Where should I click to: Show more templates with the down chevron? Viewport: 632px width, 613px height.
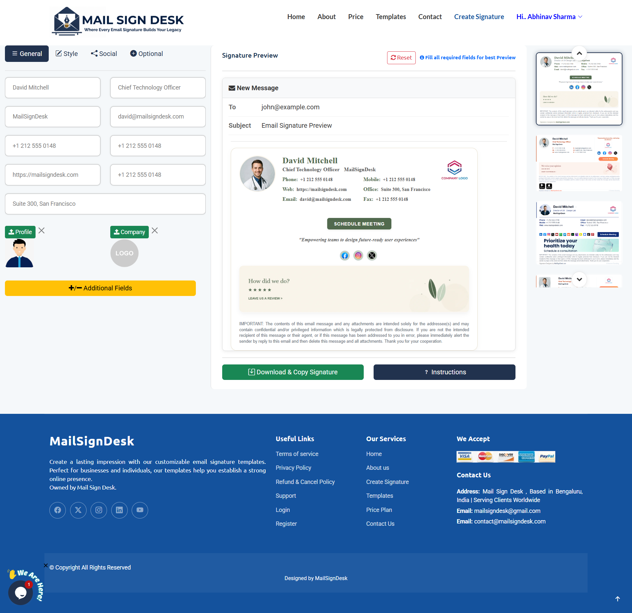tap(579, 280)
